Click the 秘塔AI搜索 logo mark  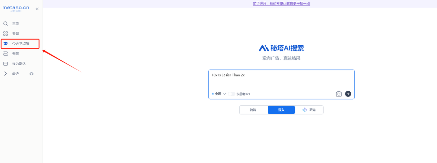[264, 48]
